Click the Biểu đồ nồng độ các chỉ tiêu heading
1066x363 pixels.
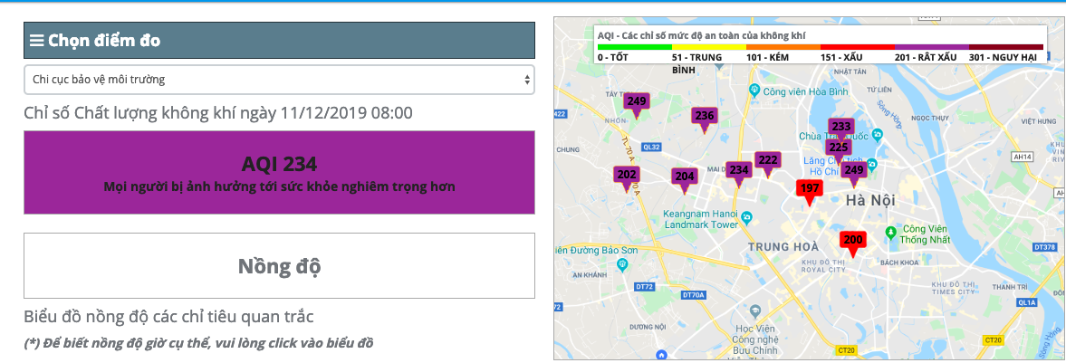tap(168, 316)
